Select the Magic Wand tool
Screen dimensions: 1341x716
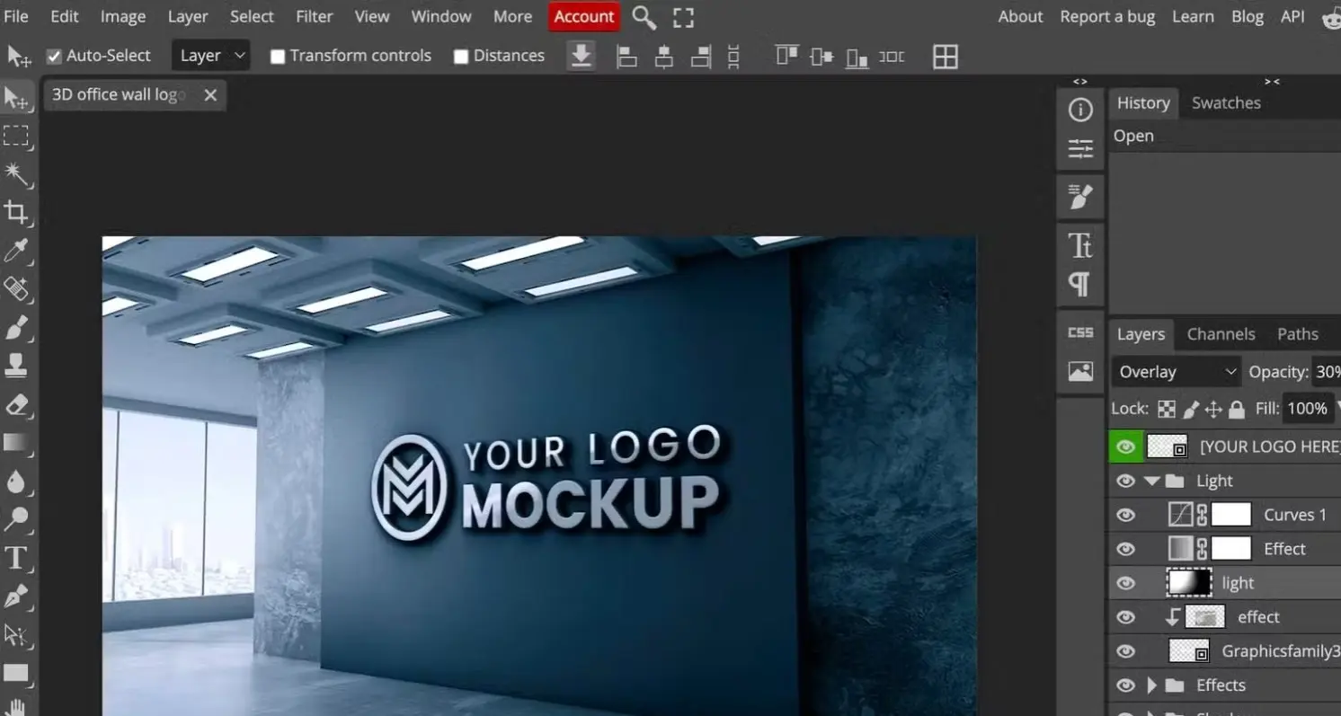coord(16,174)
